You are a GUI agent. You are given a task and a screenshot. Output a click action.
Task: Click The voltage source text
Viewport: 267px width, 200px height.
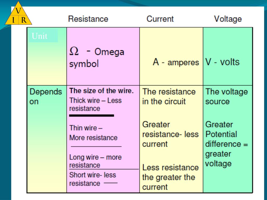[227, 97]
